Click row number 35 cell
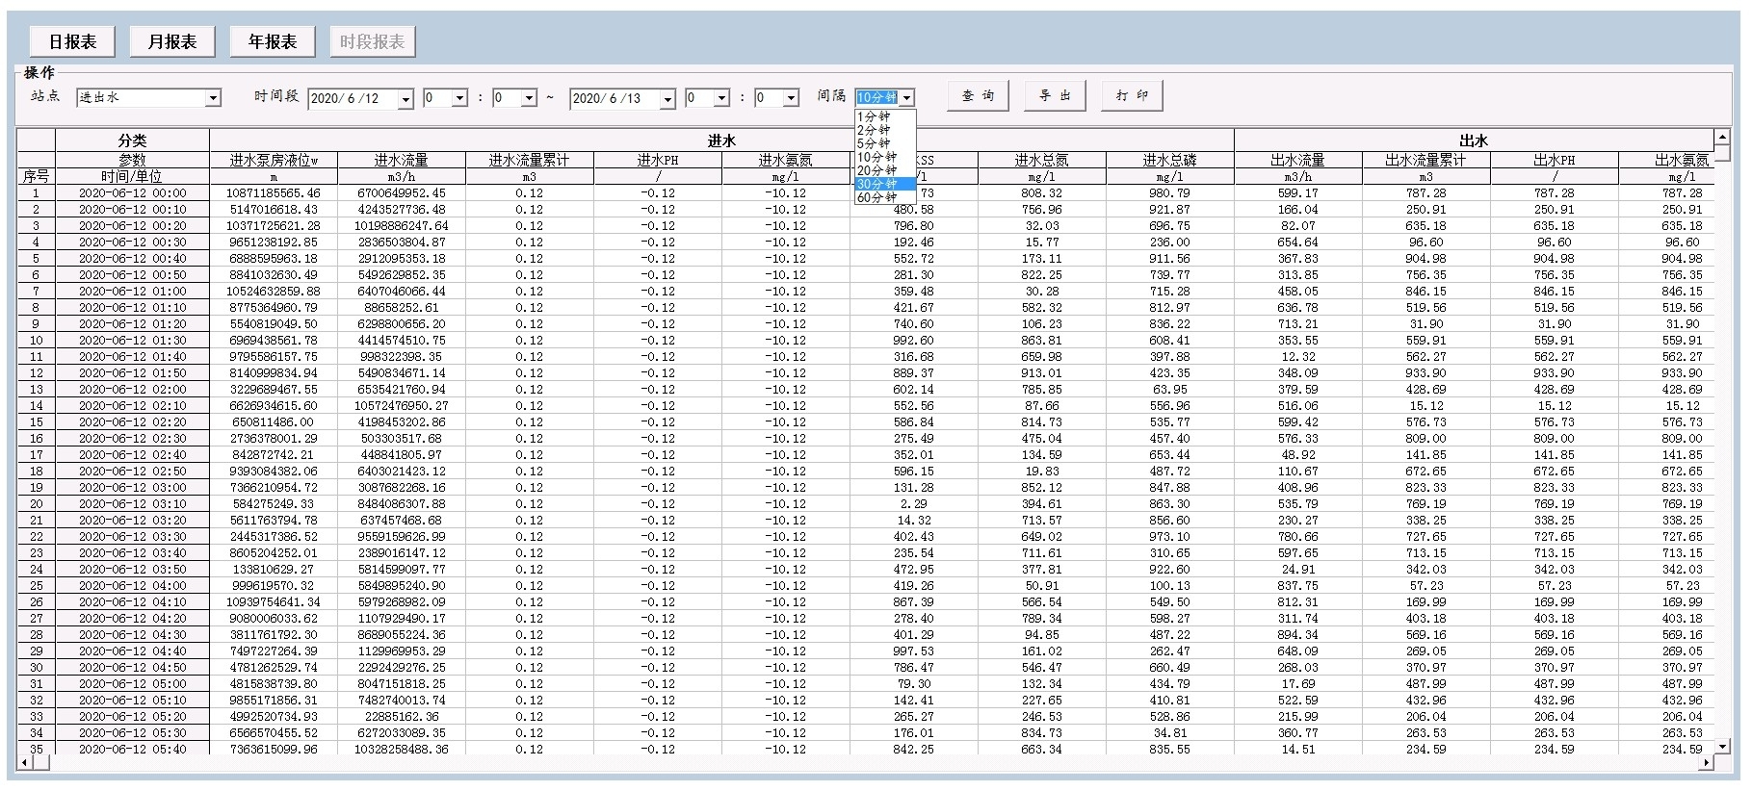The height and width of the screenshot is (791, 1752). coord(37,749)
